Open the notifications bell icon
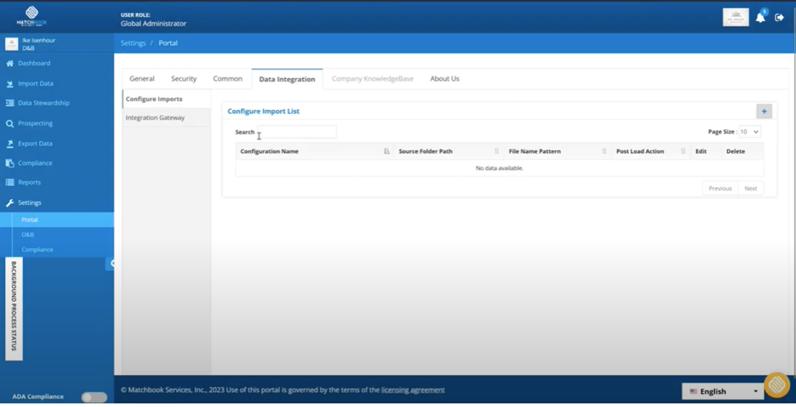This screenshot has width=796, height=407. [x=761, y=18]
